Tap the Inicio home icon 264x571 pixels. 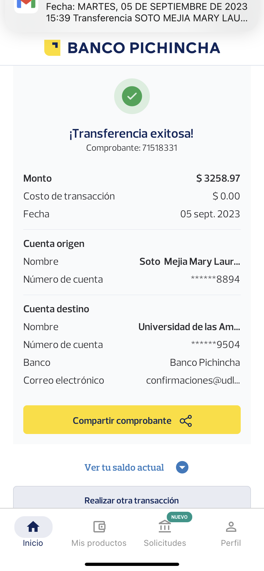point(33,527)
